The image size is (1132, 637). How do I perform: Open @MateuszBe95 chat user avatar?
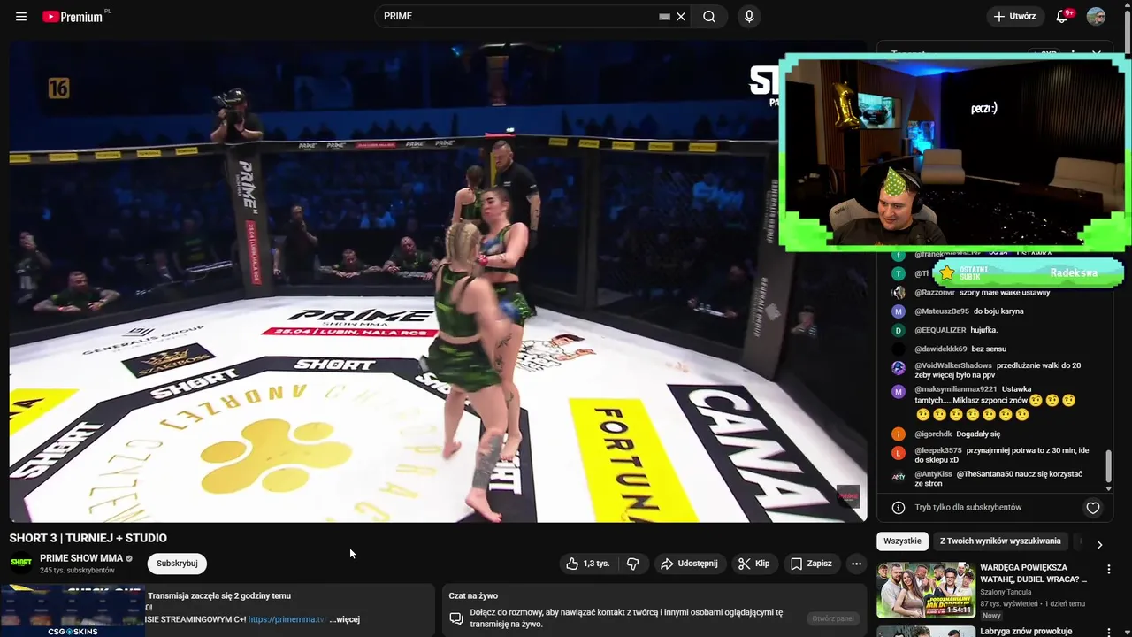pyautogui.click(x=899, y=311)
